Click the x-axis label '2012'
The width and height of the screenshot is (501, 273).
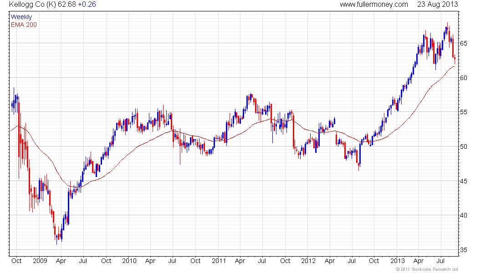click(308, 261)
